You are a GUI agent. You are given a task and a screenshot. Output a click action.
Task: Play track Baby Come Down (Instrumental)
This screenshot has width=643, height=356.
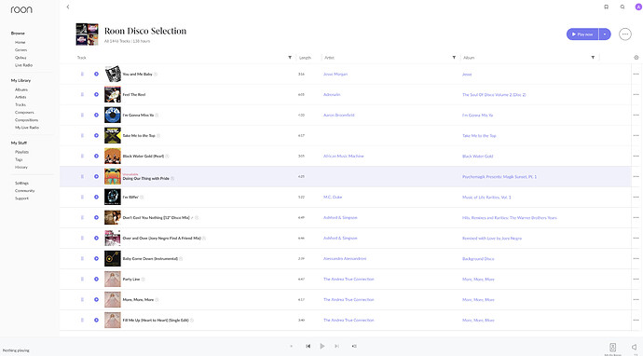96,259
